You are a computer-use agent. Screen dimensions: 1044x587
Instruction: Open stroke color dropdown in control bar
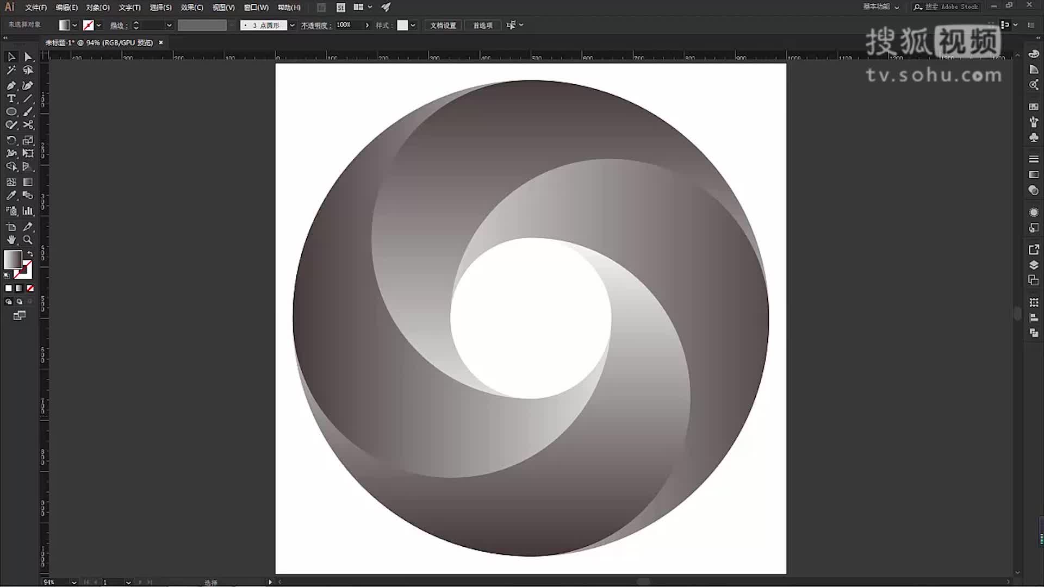pyautogui.click(x=98, y=26)
